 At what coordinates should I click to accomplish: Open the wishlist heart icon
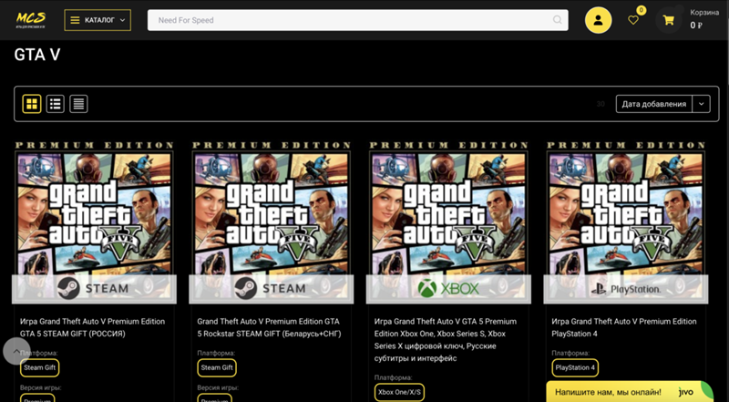pos(633,20)
